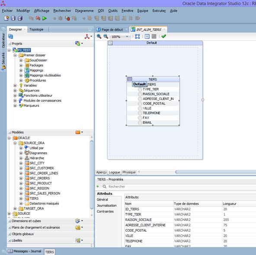Click the zoom out magnifier icon
This screenshot has width=256, height=255.
pyautogui.click(x=106, y=36)
